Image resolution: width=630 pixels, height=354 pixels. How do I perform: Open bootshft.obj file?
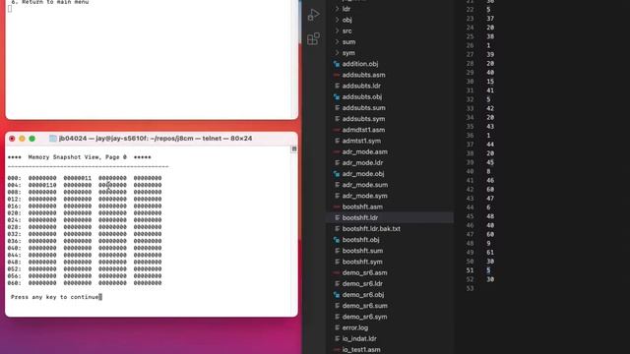coord(361,240)
